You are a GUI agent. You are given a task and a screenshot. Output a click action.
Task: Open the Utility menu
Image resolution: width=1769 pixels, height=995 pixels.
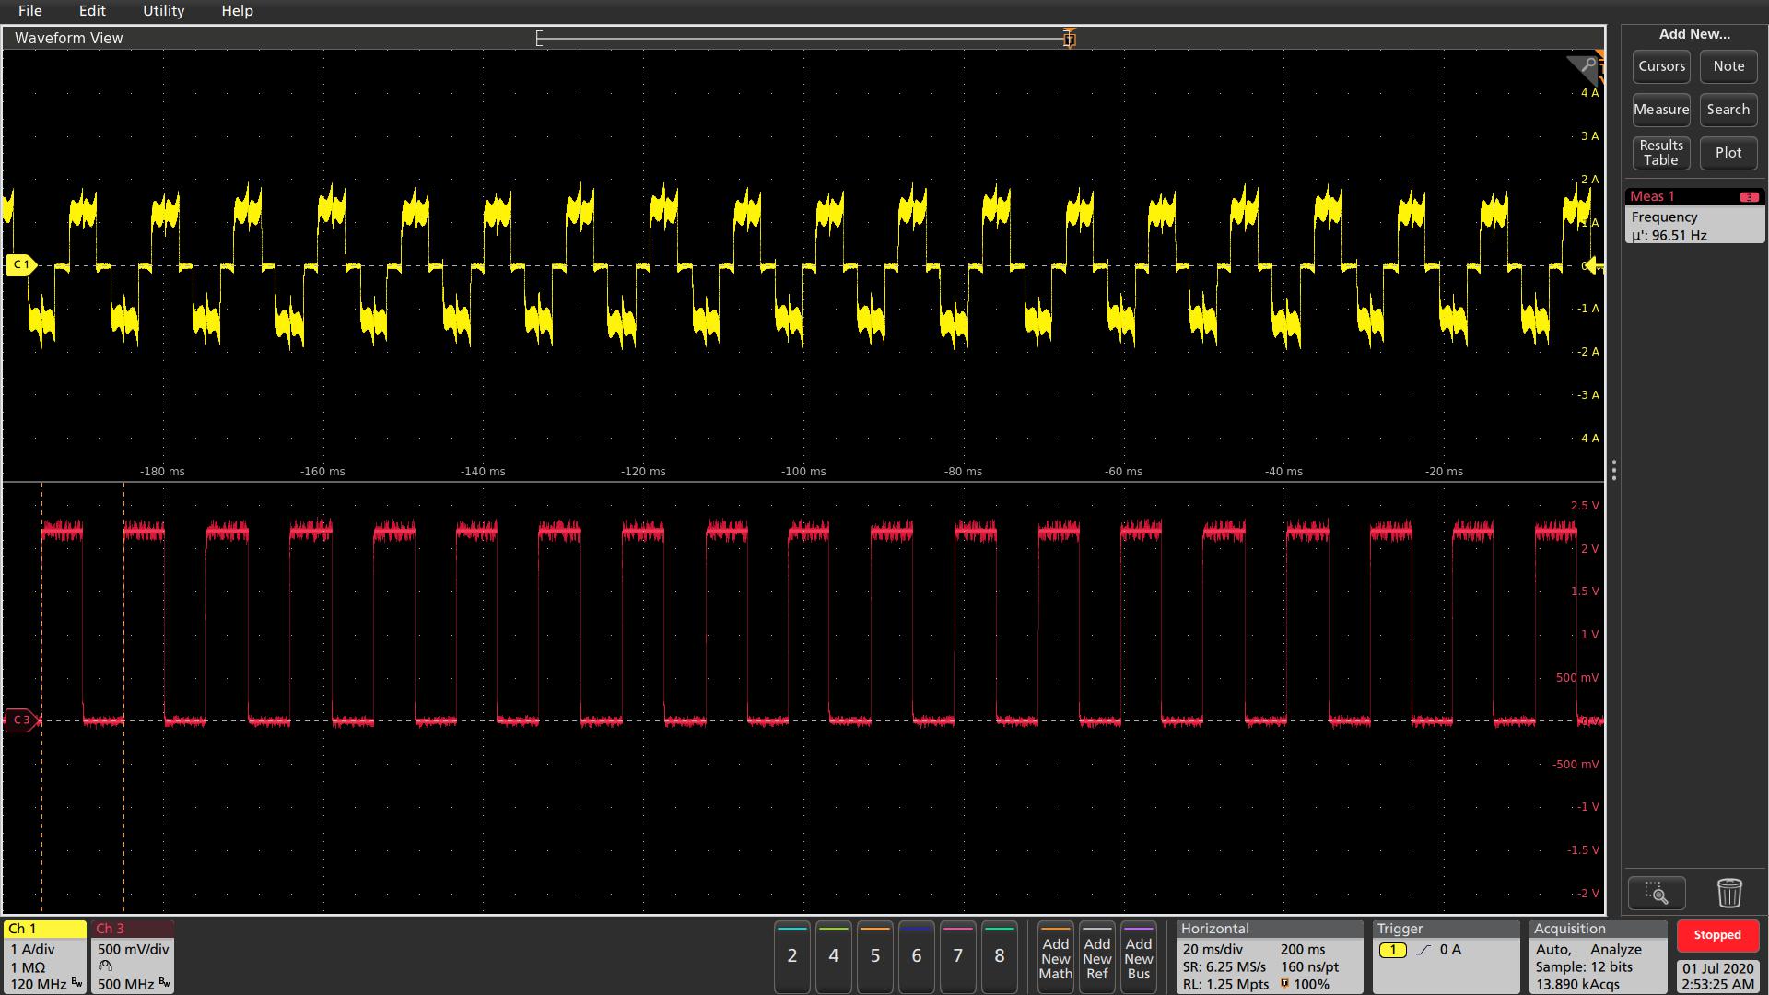(163, 11)
